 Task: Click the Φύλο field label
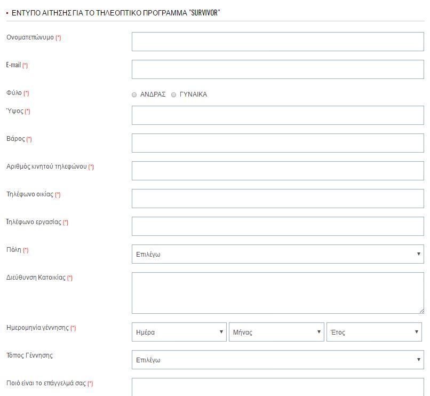(x=14, y=93)
